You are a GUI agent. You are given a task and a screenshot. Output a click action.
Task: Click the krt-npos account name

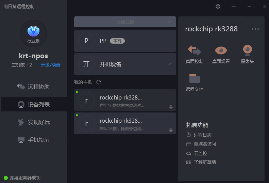coord(33,56)
